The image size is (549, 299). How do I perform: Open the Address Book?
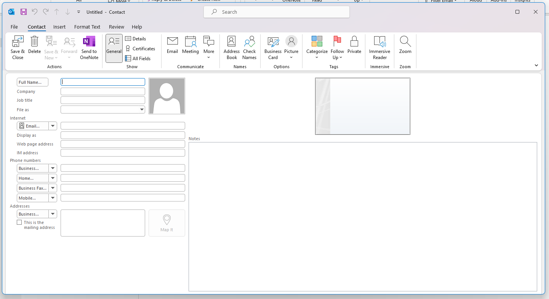[231, 42]
